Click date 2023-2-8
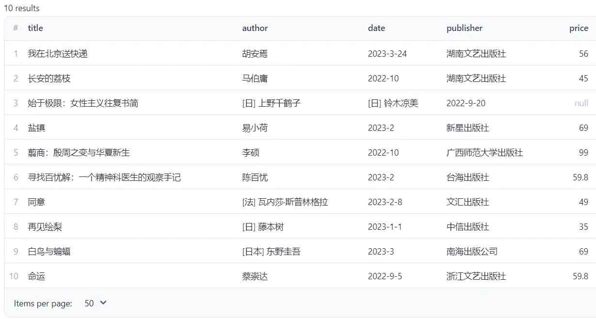The image size is (596, 319). (x=385, y=202)
